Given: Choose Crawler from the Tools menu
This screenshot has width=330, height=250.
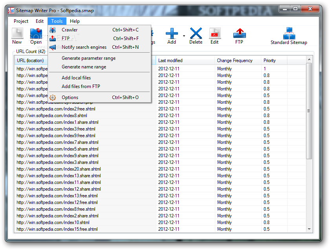Looking at the screenshot, I should (99, 30).
